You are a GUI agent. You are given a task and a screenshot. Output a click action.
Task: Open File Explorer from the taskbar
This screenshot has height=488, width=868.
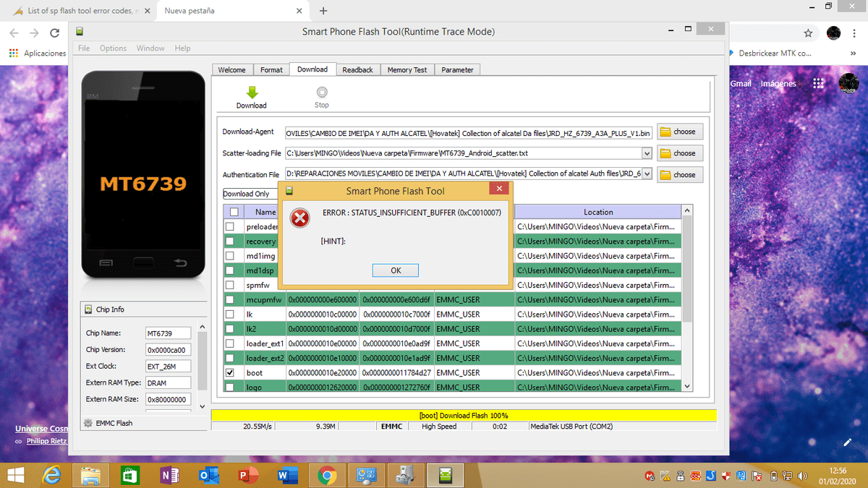tap(91, 475)
